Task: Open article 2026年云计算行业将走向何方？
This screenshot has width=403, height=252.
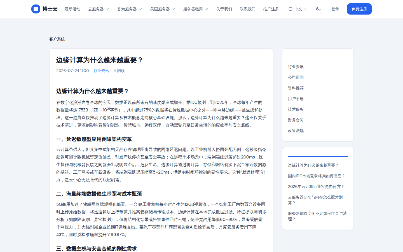Action: pyautogui.click(x=316, y=186)
